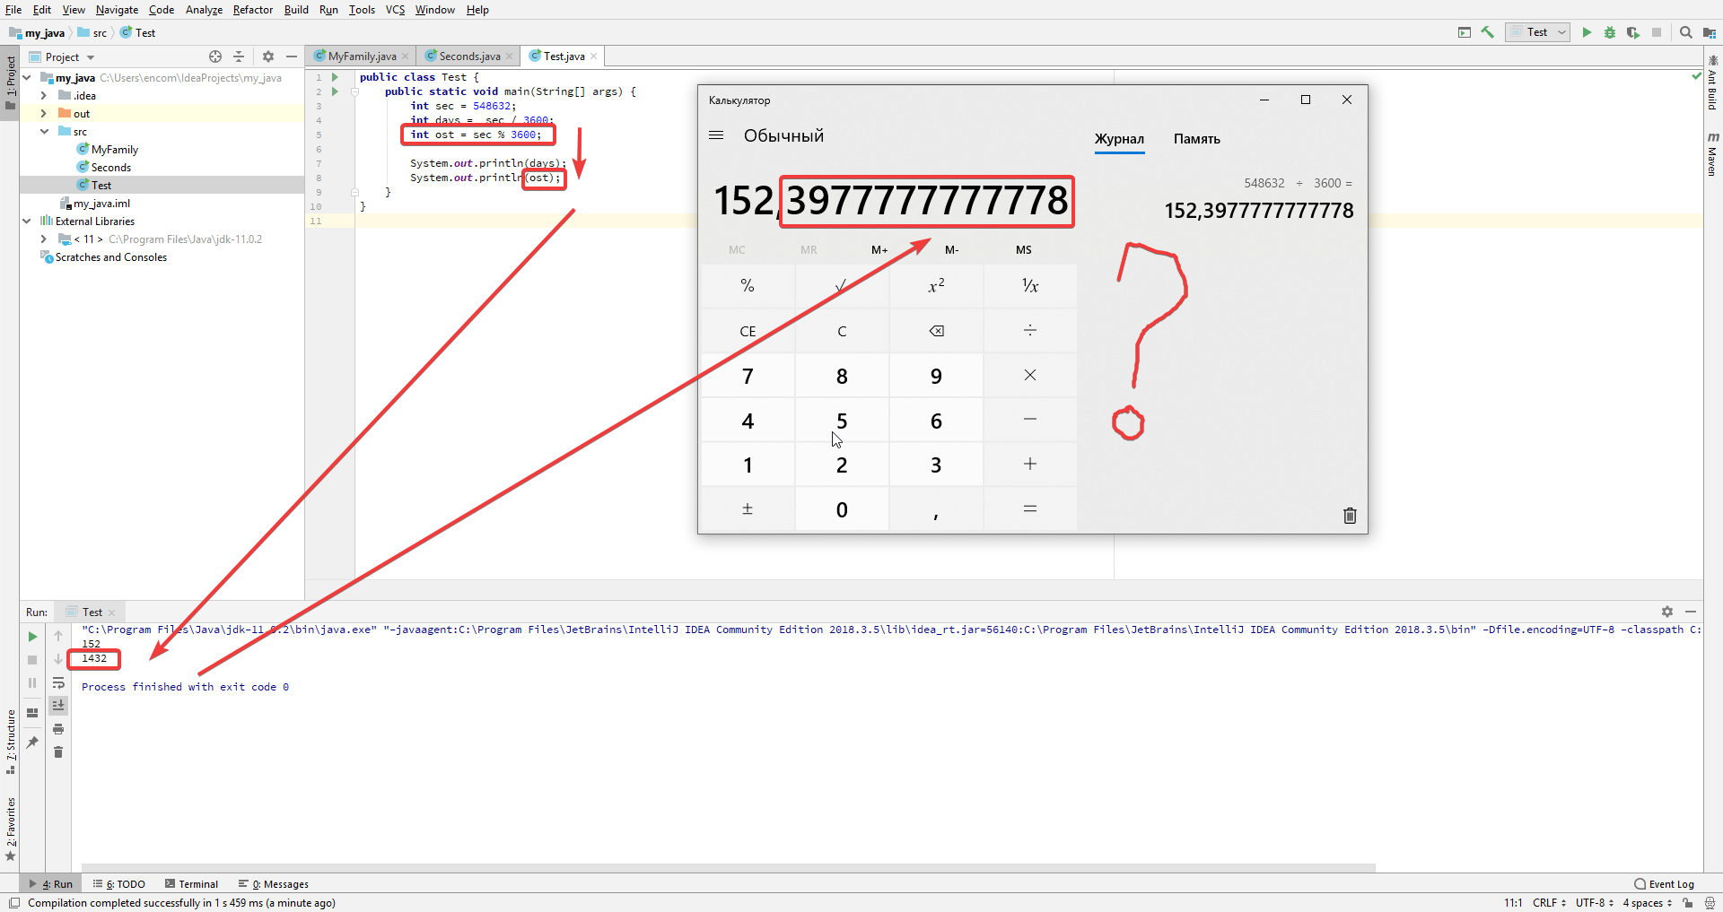The width and height of the screenshot is (1723, 912).
Task: Run the Test configuration from main toolbar
Action: pyautogui.click(x=1587, y=32)
